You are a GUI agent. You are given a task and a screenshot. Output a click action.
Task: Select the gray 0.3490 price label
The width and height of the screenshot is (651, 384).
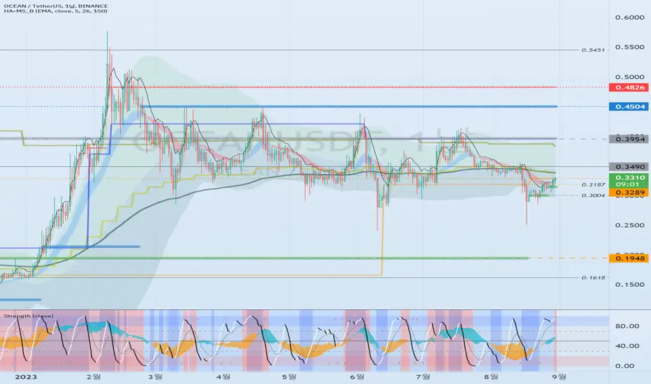pyautogui.click(x=629, y=166)
